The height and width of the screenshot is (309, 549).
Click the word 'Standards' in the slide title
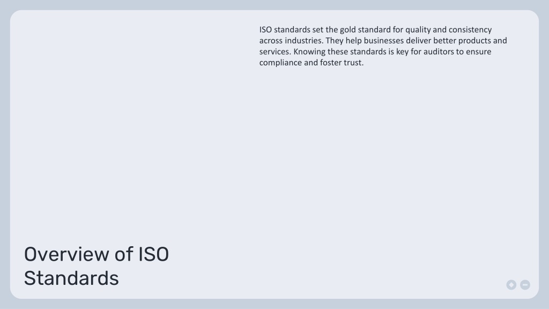[71, 278]
